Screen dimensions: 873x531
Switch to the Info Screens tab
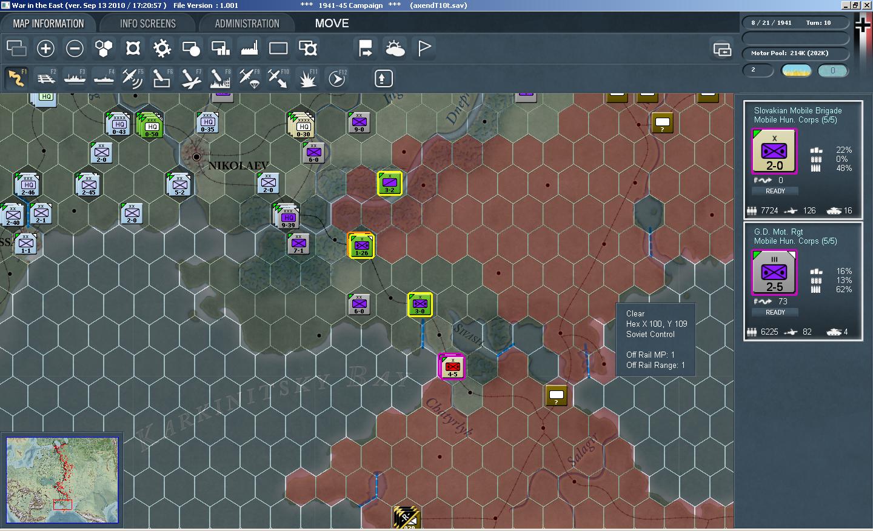pyautogui.click(x=147, y=24)
